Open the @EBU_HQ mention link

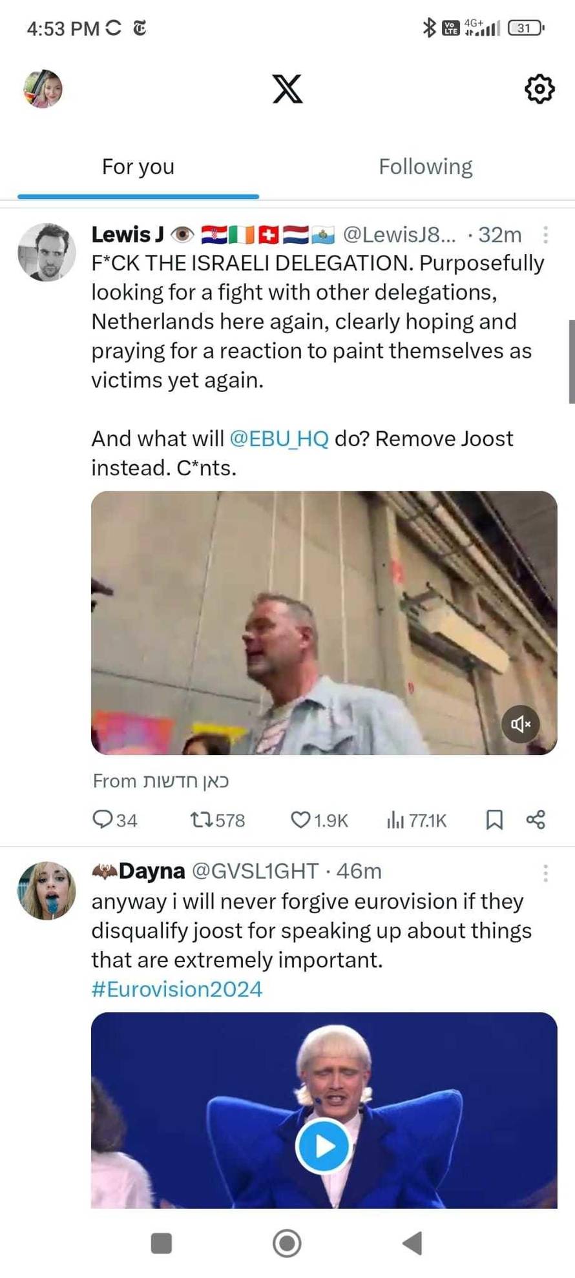pyautogui.click(x=279, y=438)
